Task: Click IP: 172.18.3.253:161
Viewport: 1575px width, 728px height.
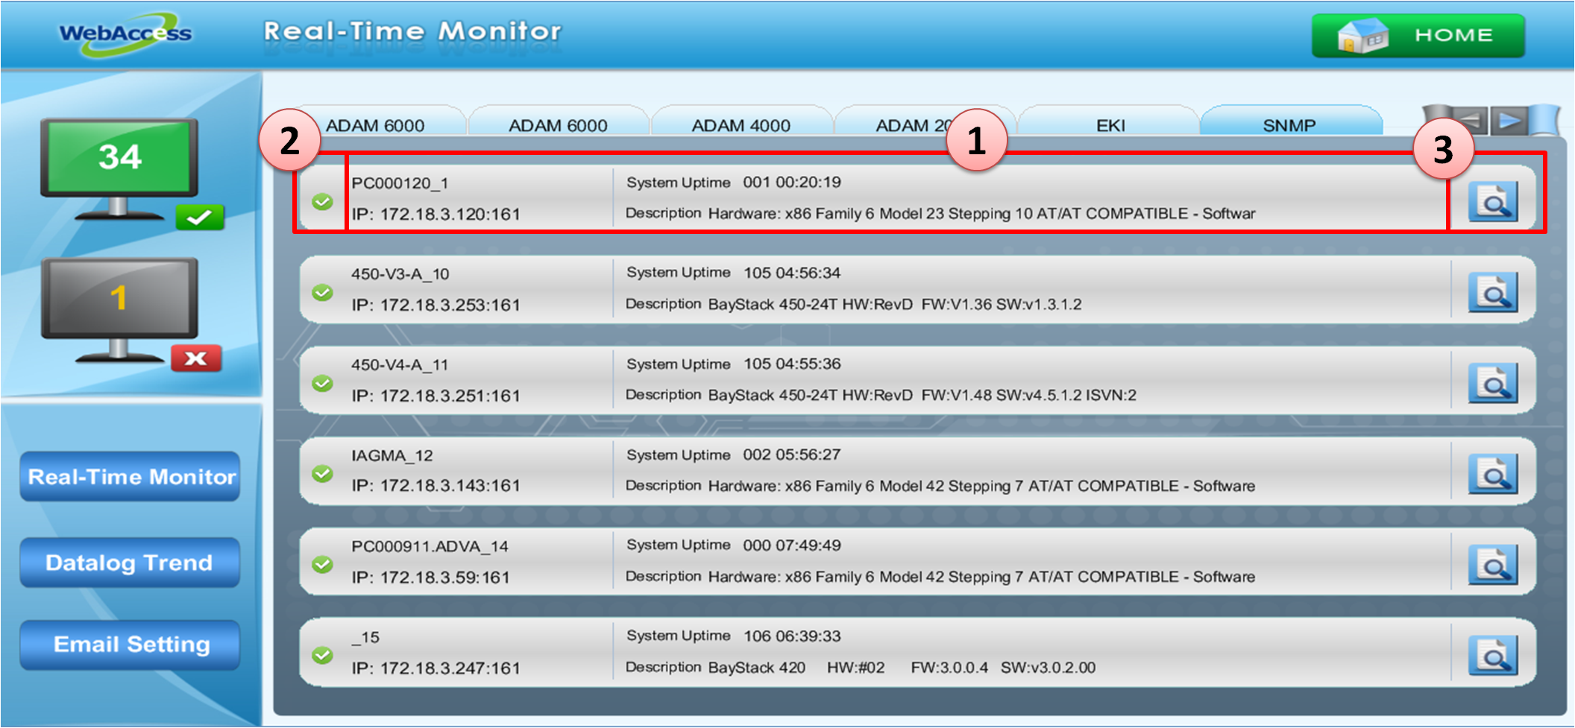Action: 436,306
